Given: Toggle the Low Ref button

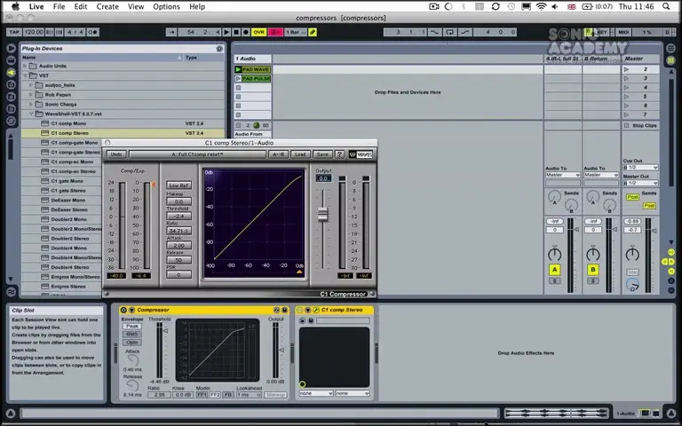Looking at the screenshot, I should click(178, 185).
